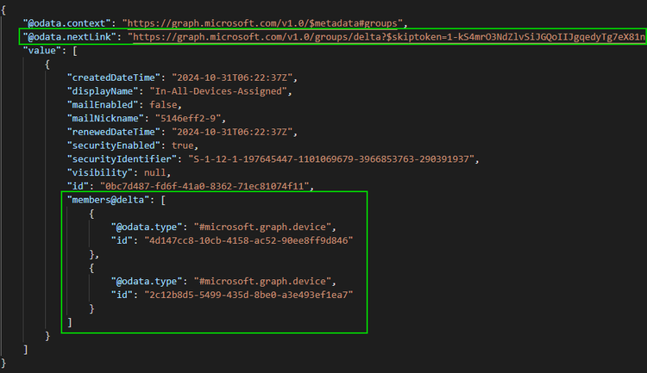The width and height of the screenshot is (647, 373).
Task: Select device id 2c12b8d5-5499-435d-8be0-a3e493ef1ea7
Action: tap(248, 295)
